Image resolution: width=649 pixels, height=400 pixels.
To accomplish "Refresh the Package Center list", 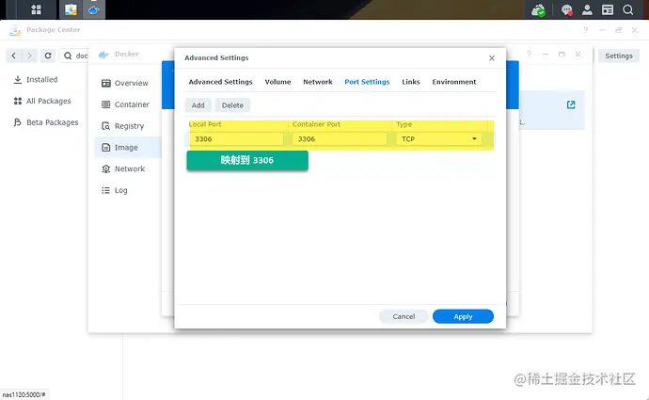I will (48, 56).
